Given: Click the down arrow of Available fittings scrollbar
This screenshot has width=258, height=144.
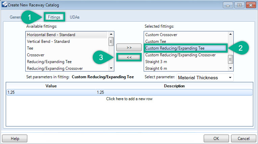Looking at the screenshot, I should pyautogui.click(x=111, y=68).
